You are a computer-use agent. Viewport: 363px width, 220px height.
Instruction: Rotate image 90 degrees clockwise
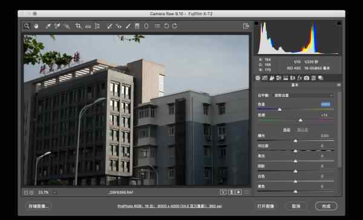tap(175, 26)
